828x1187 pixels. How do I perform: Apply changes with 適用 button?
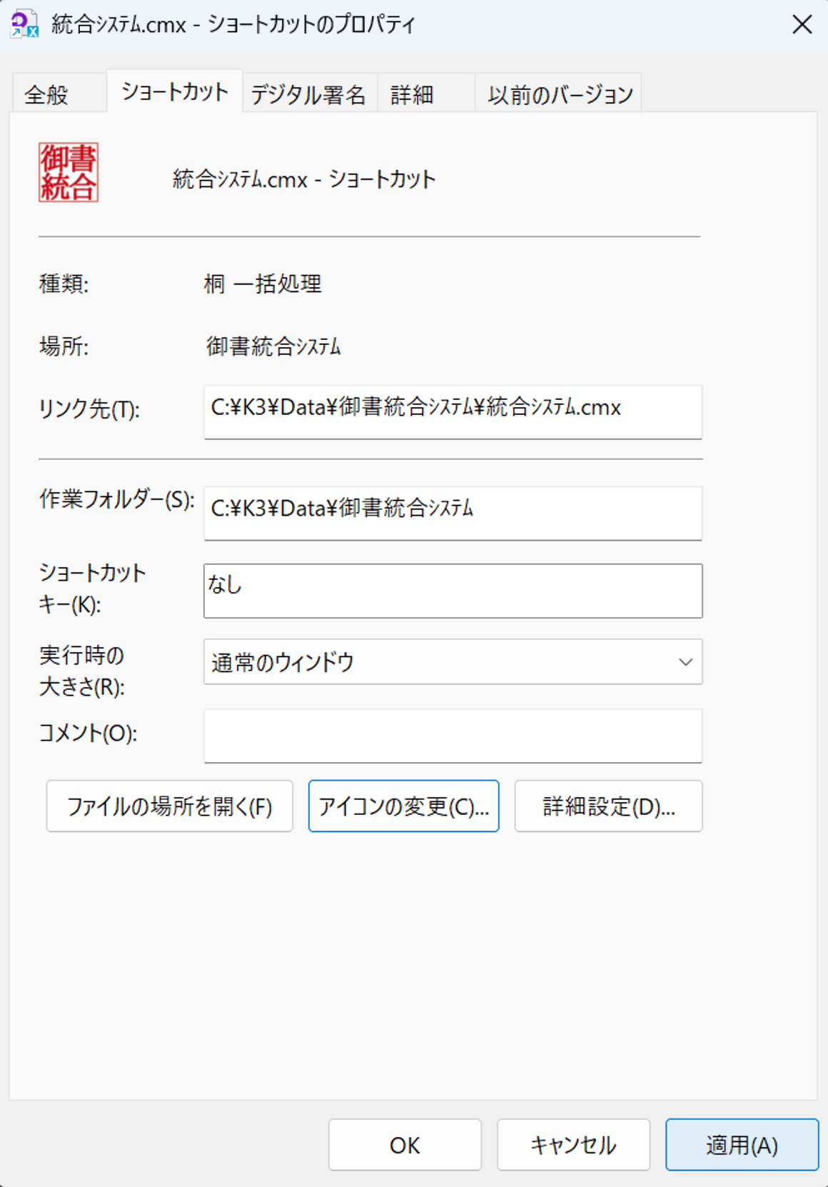(x=742, y=1145)
